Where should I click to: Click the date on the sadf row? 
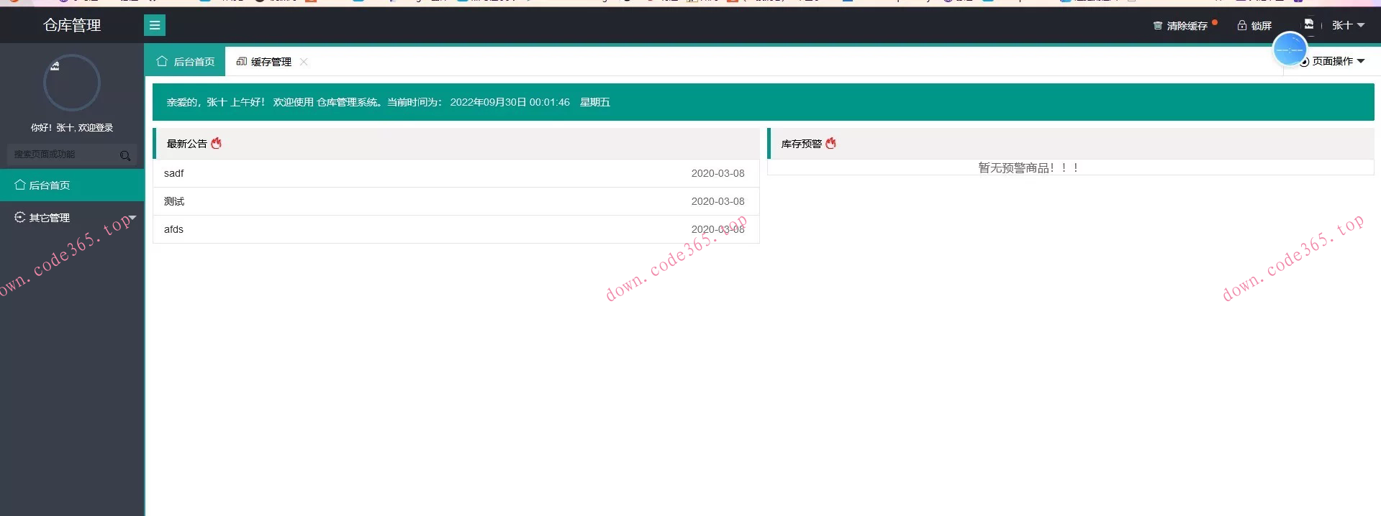pos(717,173)
